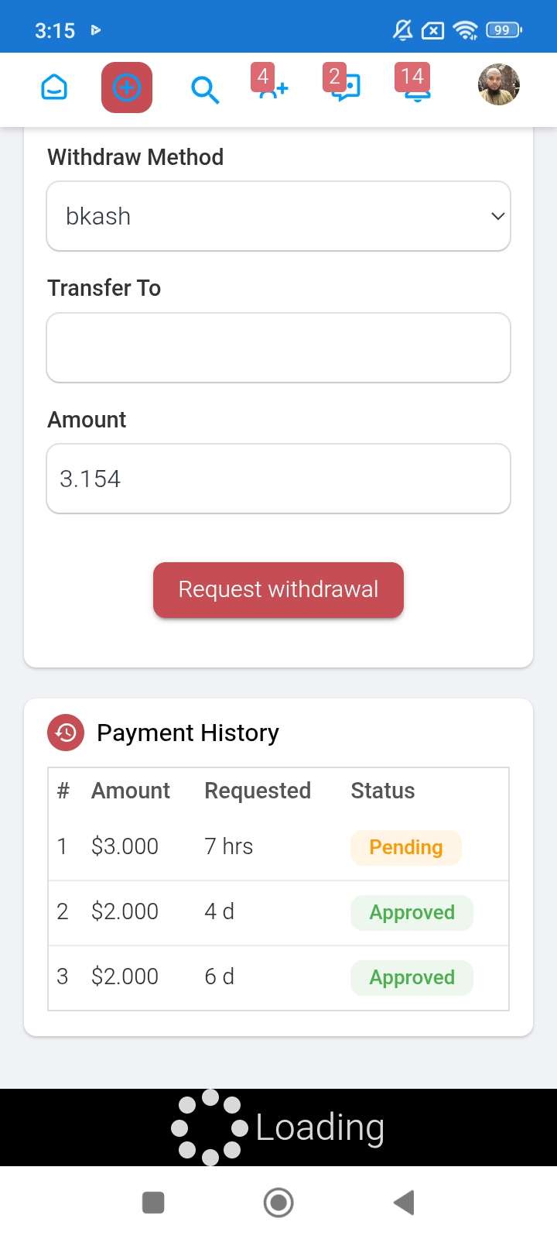557x1239 pixels.
Task: Click the dropdown chevron next to bkash
Action: tap(498, 217)
